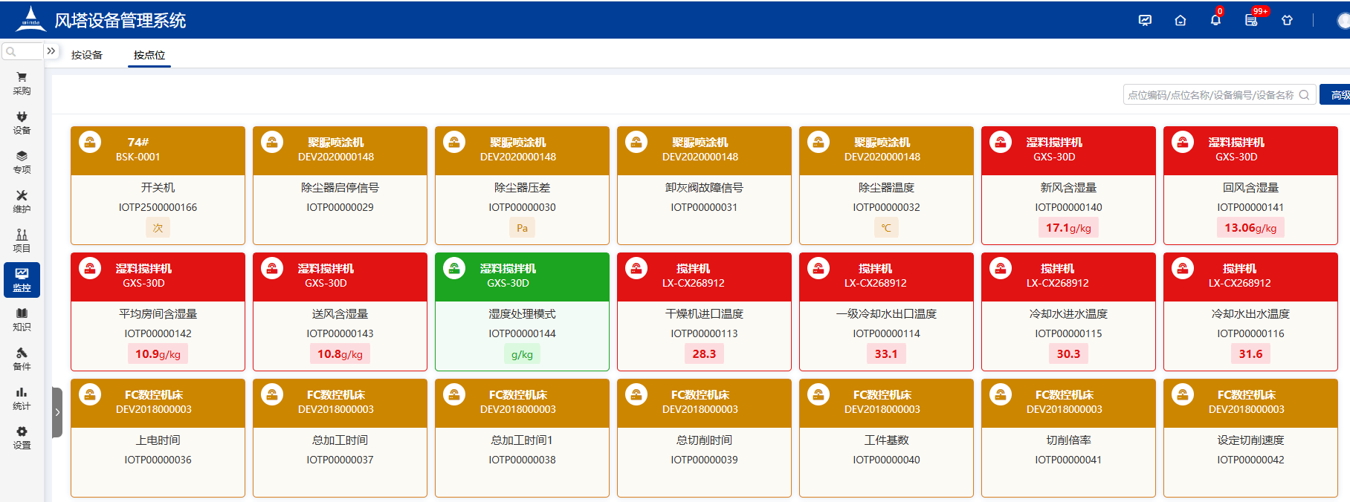Click the 13.06g/kg value on 回风含湿量 card

pyautogui.click(x=1250, y=228)
